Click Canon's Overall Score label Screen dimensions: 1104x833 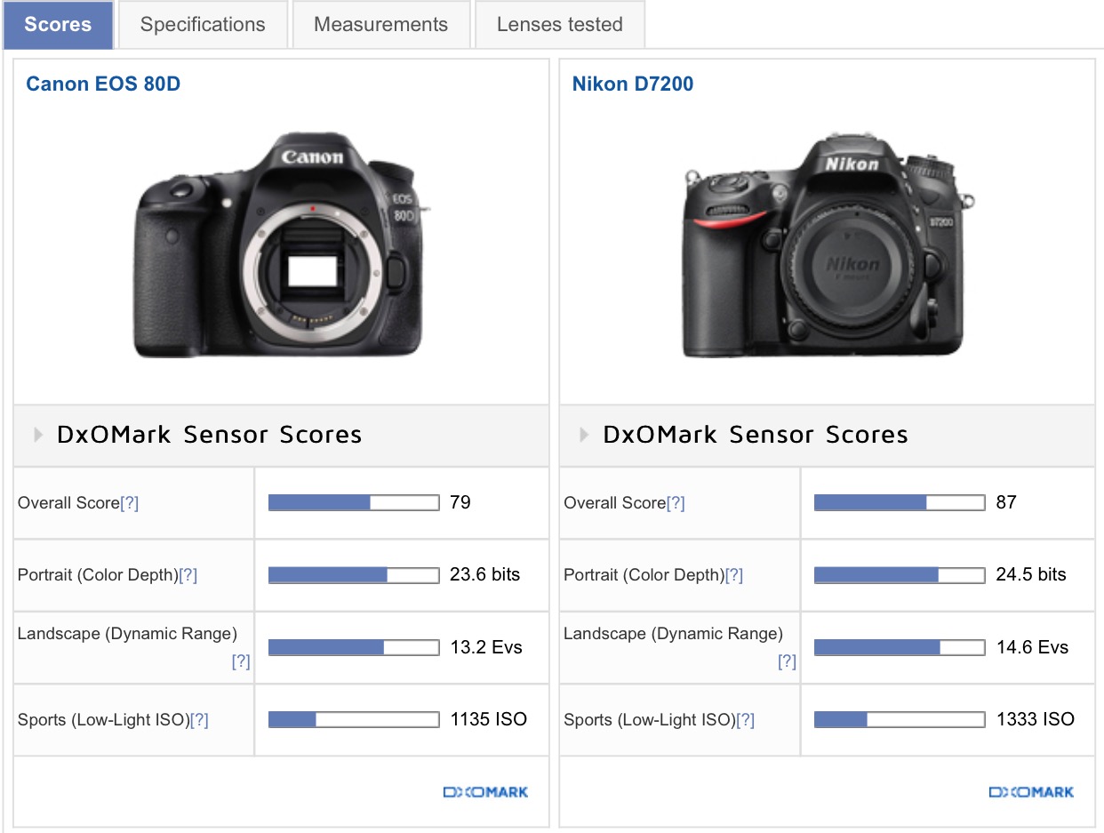point(68,503)
